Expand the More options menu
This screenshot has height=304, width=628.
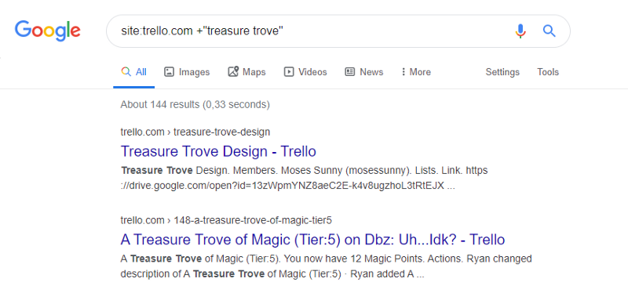tap(416, 72)
